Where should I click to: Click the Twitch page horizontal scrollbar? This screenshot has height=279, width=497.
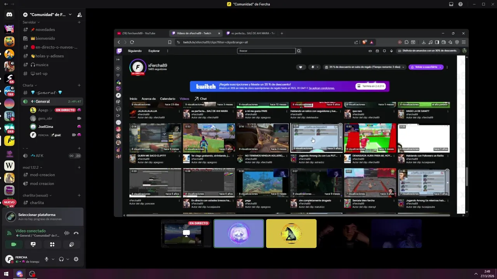[287, 215]
